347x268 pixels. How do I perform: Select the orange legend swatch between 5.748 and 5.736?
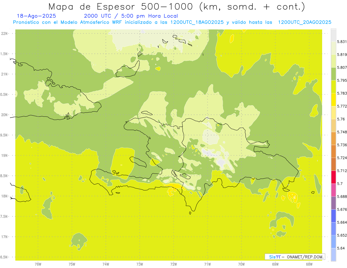coord(333,138)
